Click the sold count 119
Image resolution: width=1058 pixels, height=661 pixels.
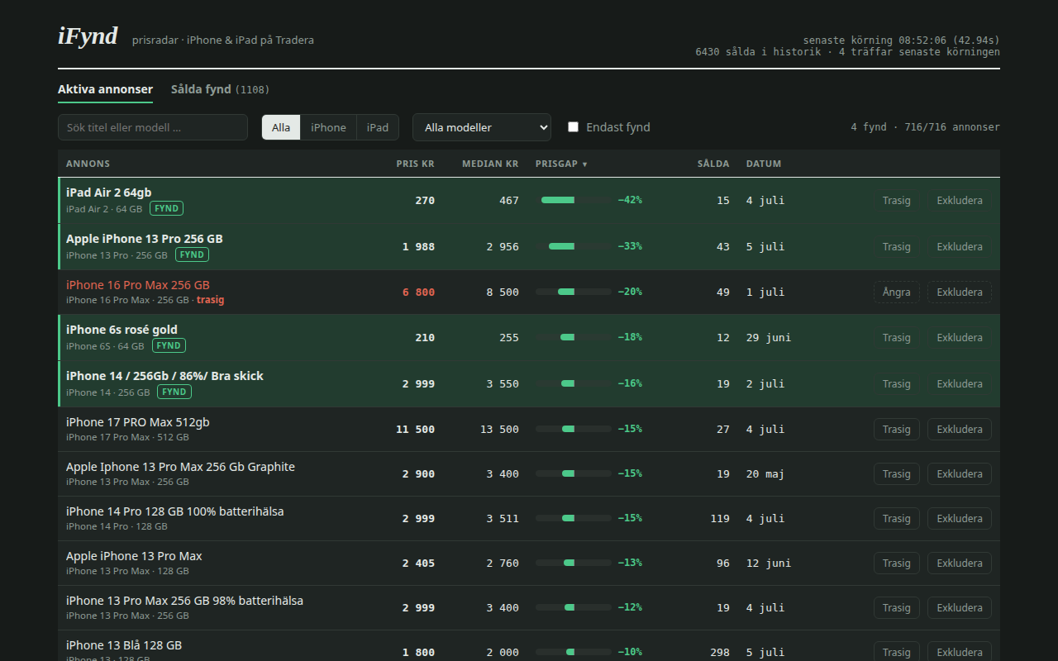click(720, 519)
